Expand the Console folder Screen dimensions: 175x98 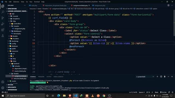(17, 16)
